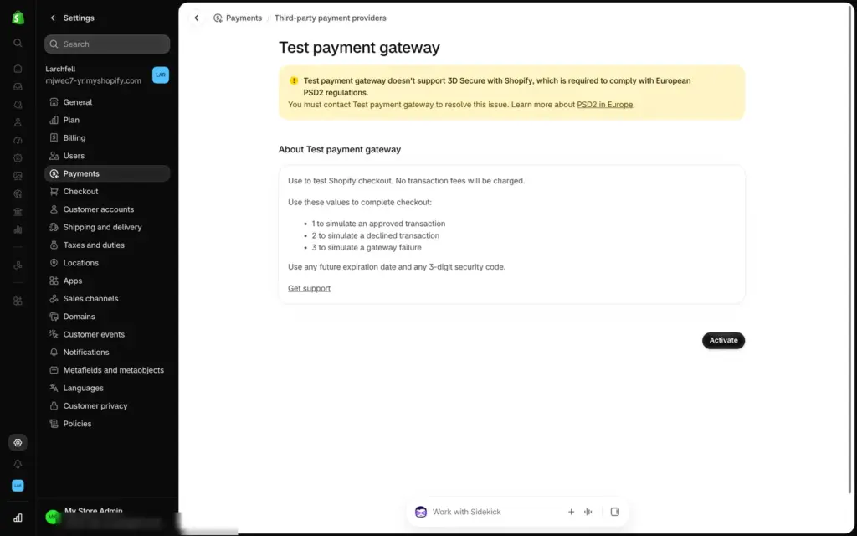Click the My Store Admin user avatar
The image size is (857, 536).
(53, 517)
